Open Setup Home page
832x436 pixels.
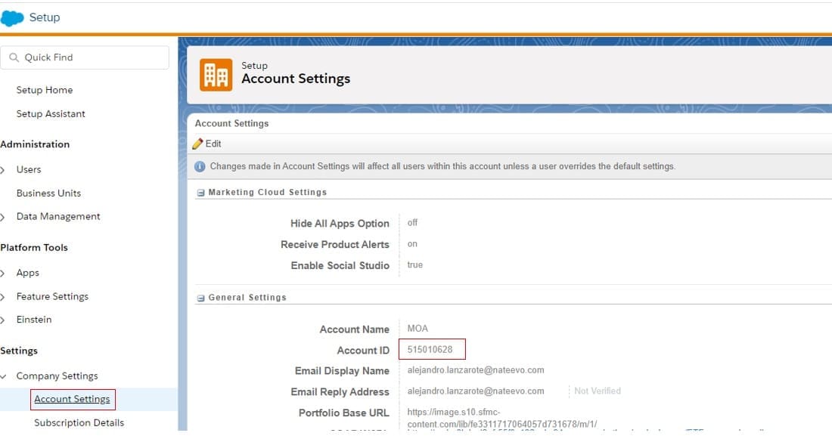coord(45,90)
